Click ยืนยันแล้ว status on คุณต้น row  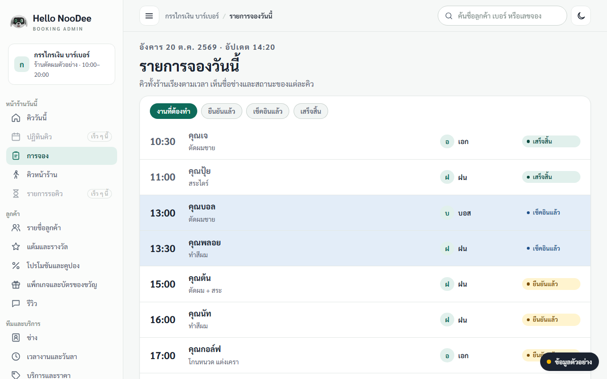click(551, 284)
